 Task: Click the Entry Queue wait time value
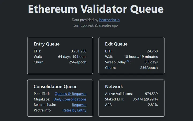pyautogui.click(x=72, y=57)
